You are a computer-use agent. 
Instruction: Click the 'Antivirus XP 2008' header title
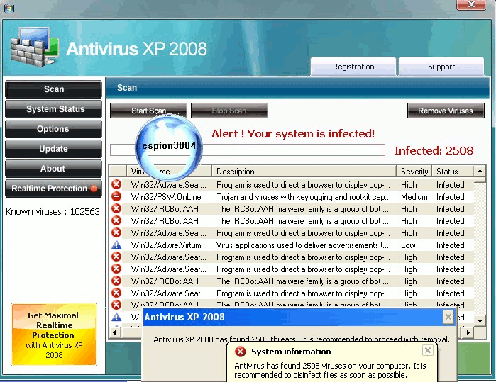[136, 49]
